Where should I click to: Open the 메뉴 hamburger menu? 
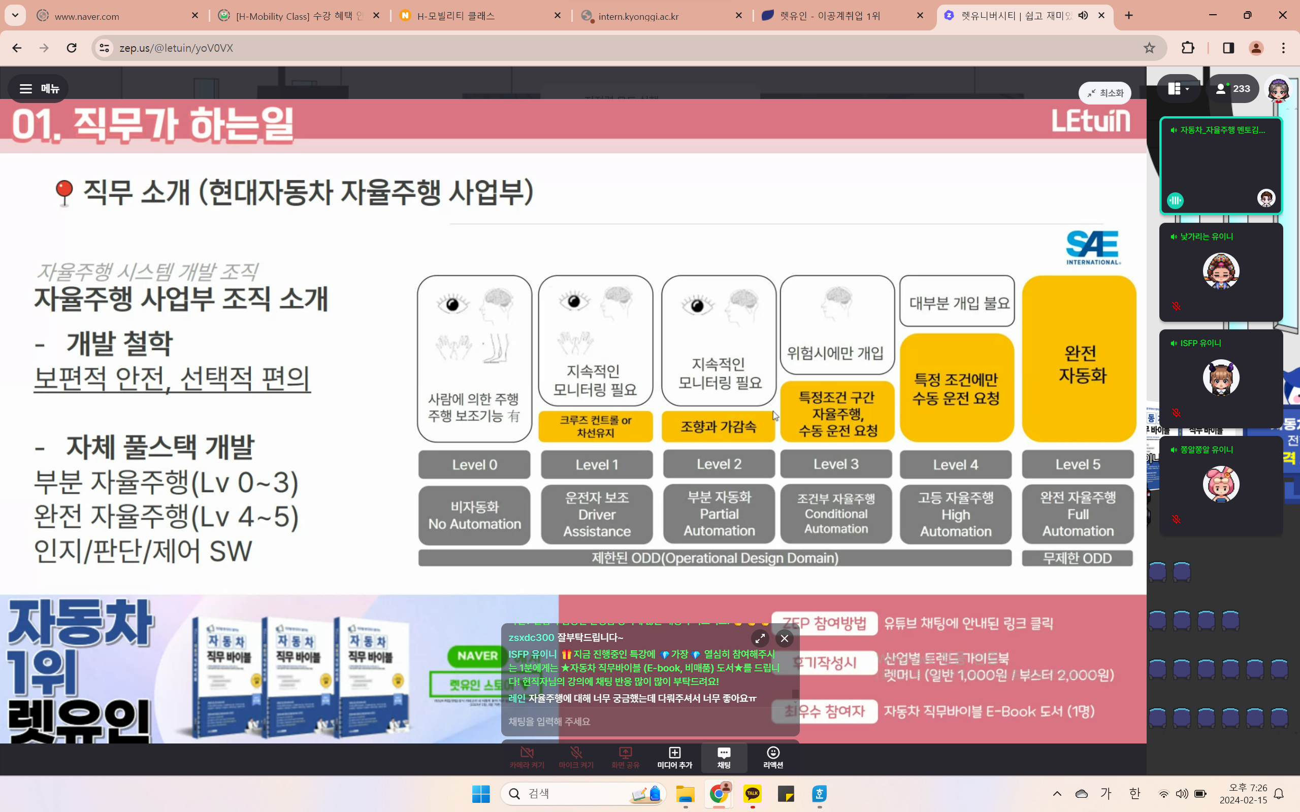[39, 89]
